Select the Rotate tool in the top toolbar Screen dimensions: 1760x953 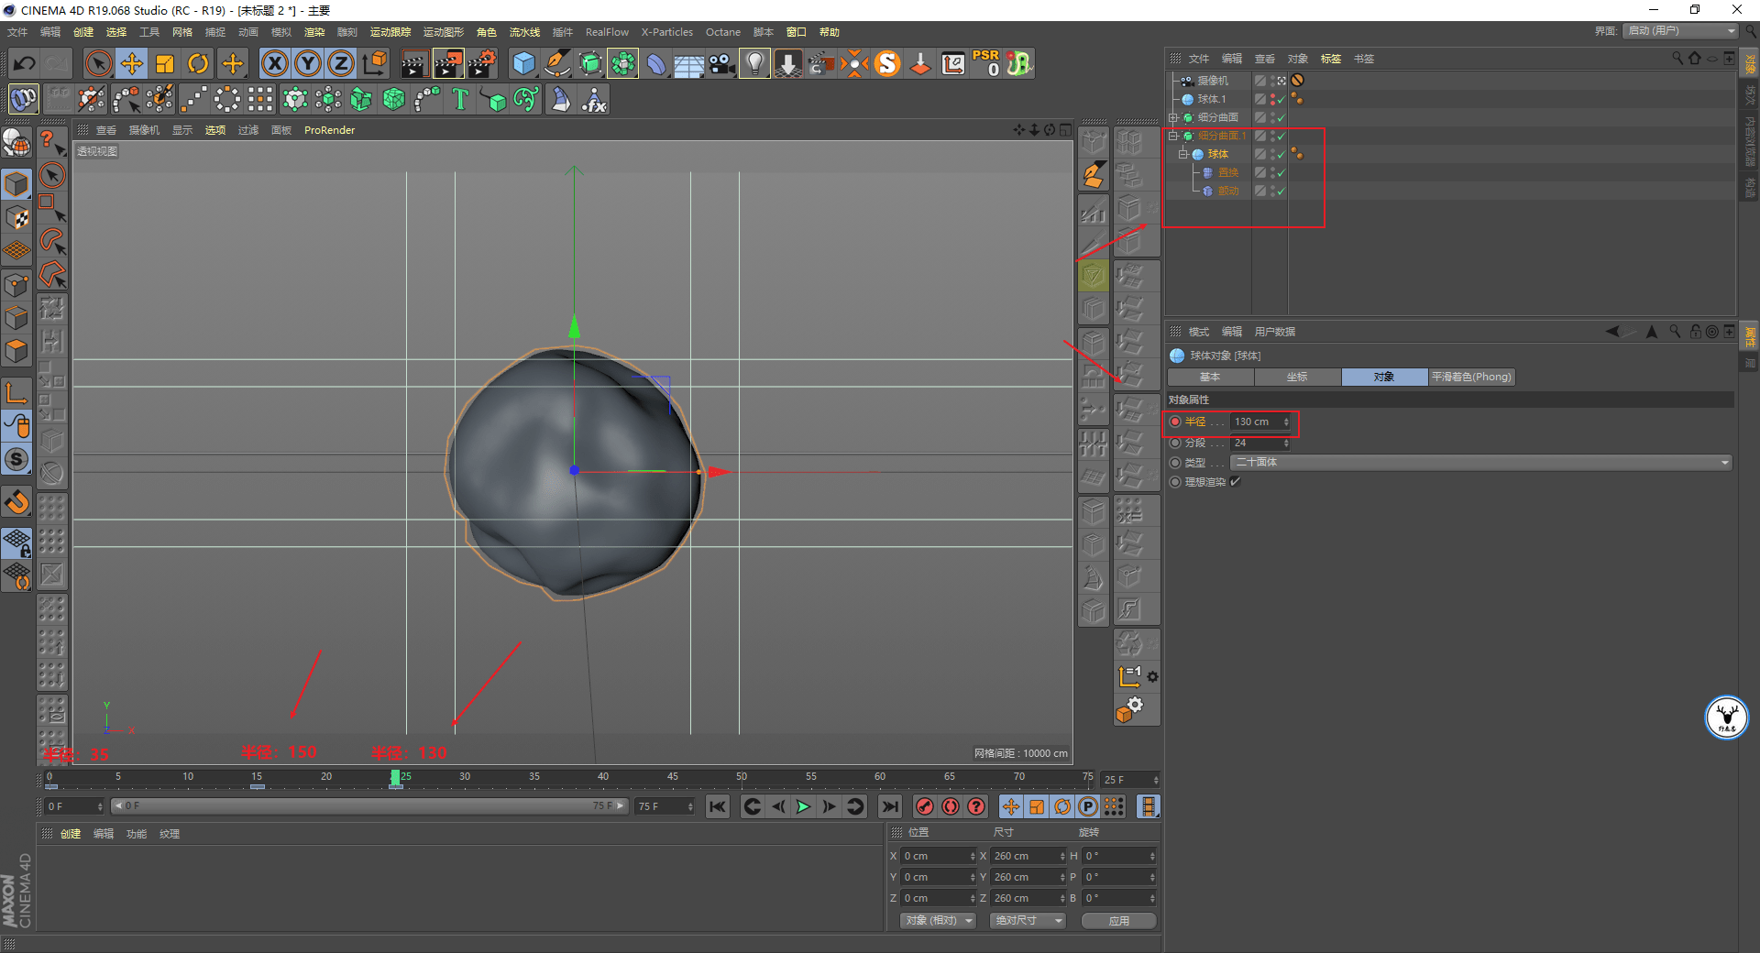pyautogui.click(x=198, y=63)
